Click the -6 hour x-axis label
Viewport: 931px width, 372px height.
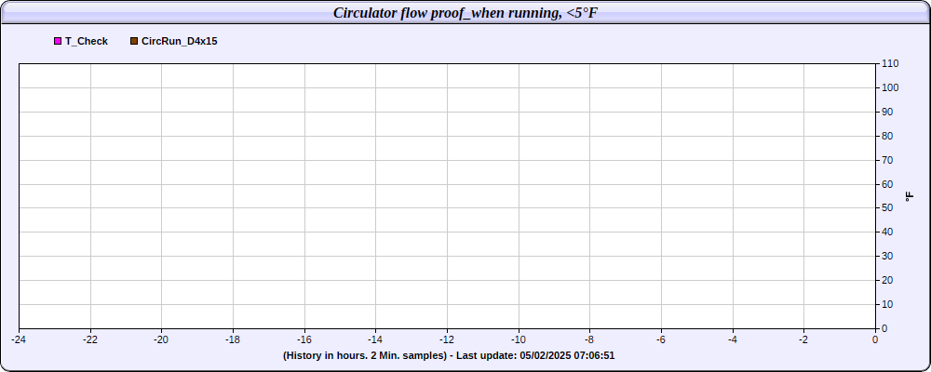coord(661,340)
